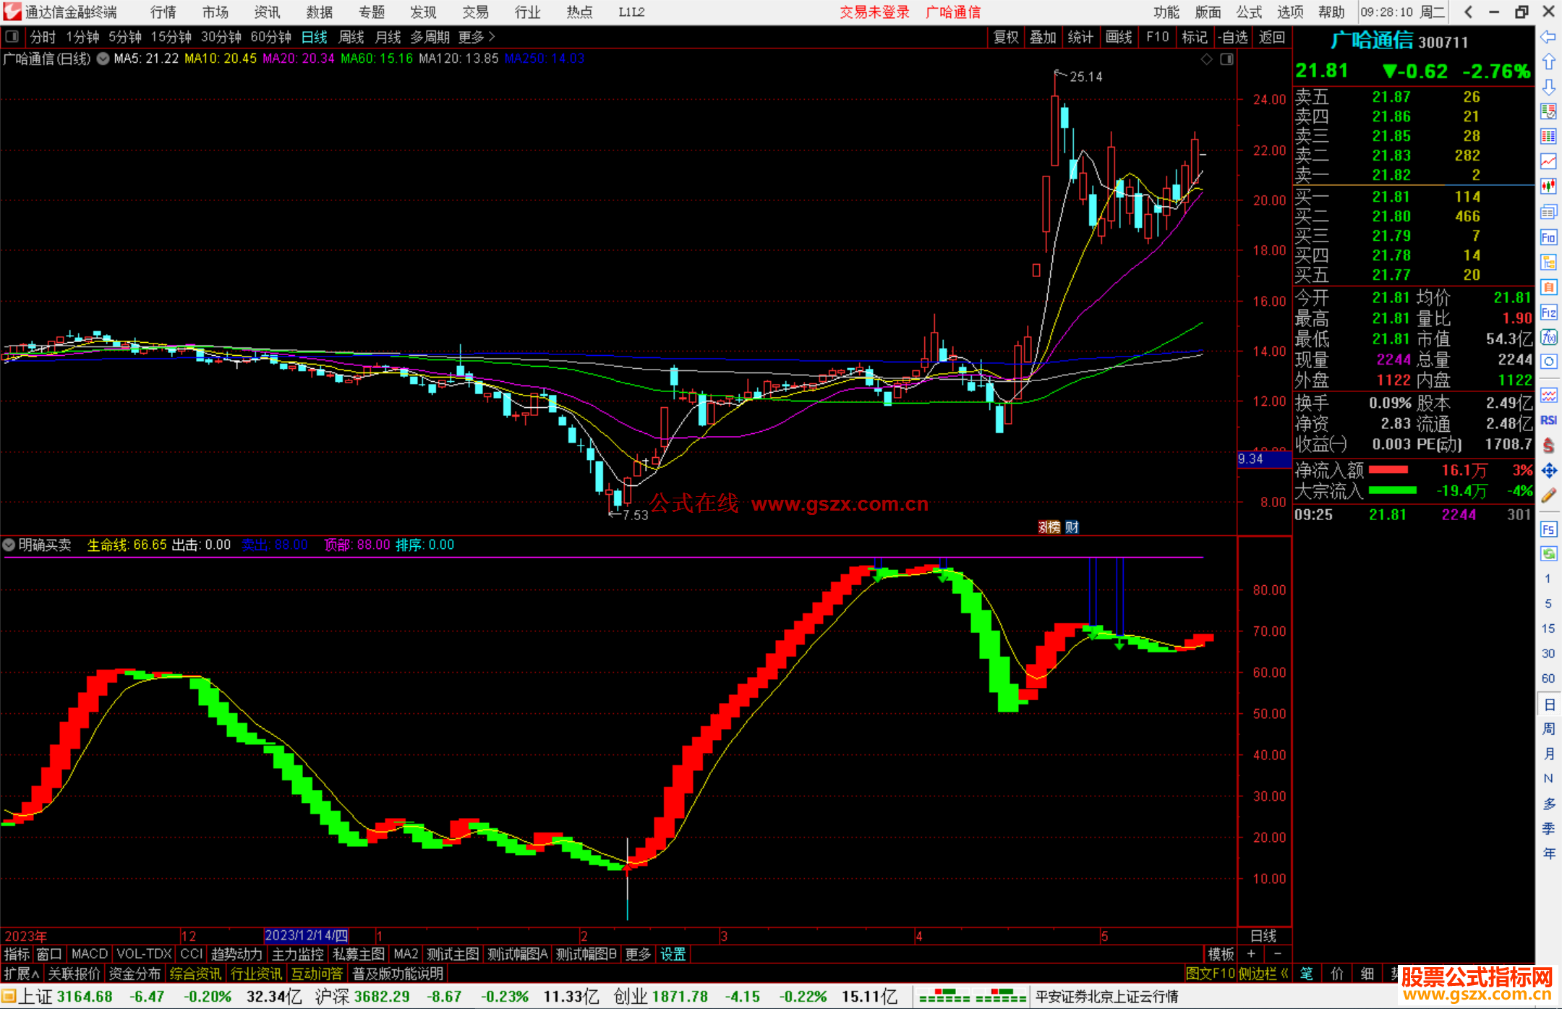Switch to the 周线 weekly period tab
Image resolution: width=1562 pixels, height=1009 pixels.
pyautogui.click(x=351, y=37)
